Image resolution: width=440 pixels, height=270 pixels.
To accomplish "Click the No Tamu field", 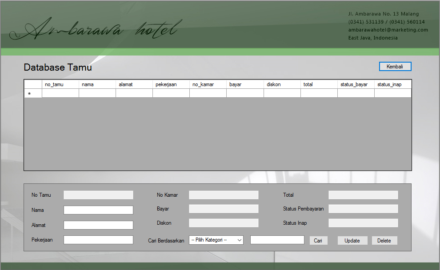I will click(x=98, y=195).
